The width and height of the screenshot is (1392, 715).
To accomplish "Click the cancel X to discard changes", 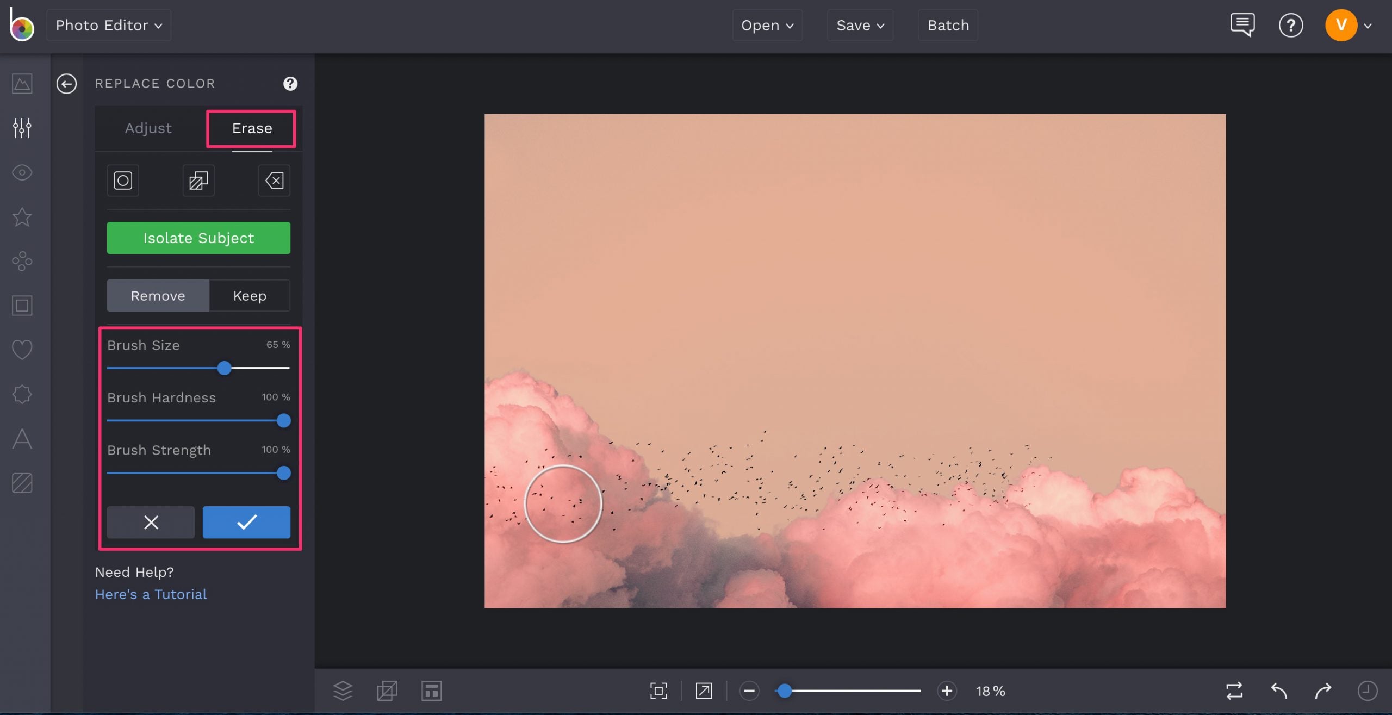I will click(x=151, y=523).
